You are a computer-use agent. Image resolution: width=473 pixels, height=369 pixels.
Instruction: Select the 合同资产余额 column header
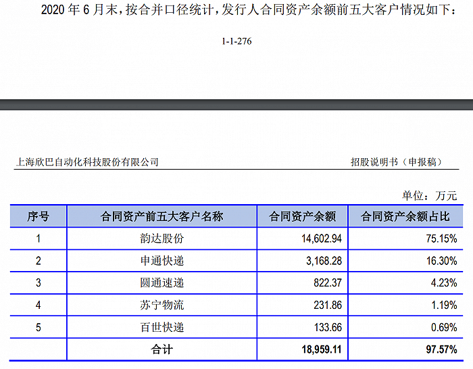(x=302, y=216)
